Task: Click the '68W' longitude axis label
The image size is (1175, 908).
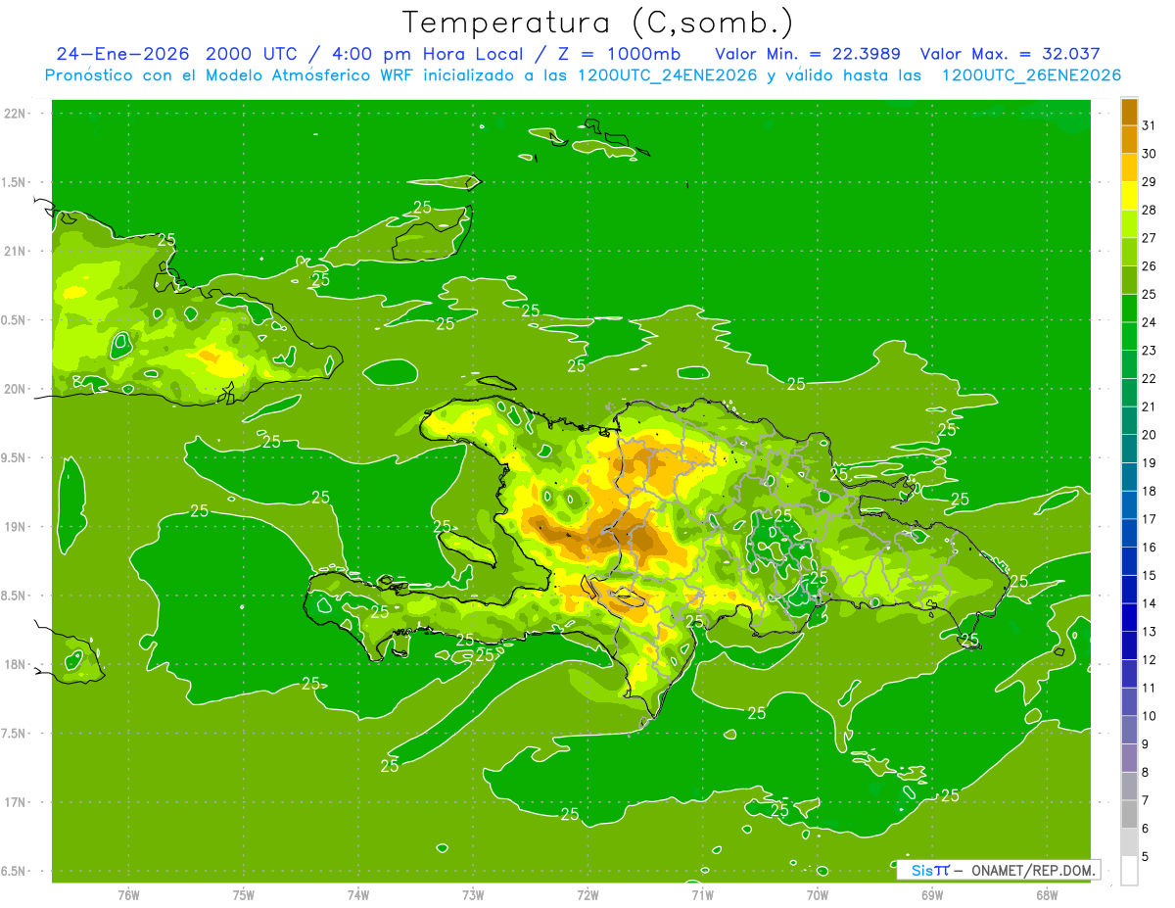Action: 1047,895
